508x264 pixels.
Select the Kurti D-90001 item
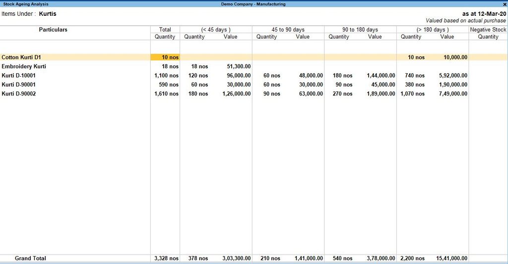tap(18, 85)
